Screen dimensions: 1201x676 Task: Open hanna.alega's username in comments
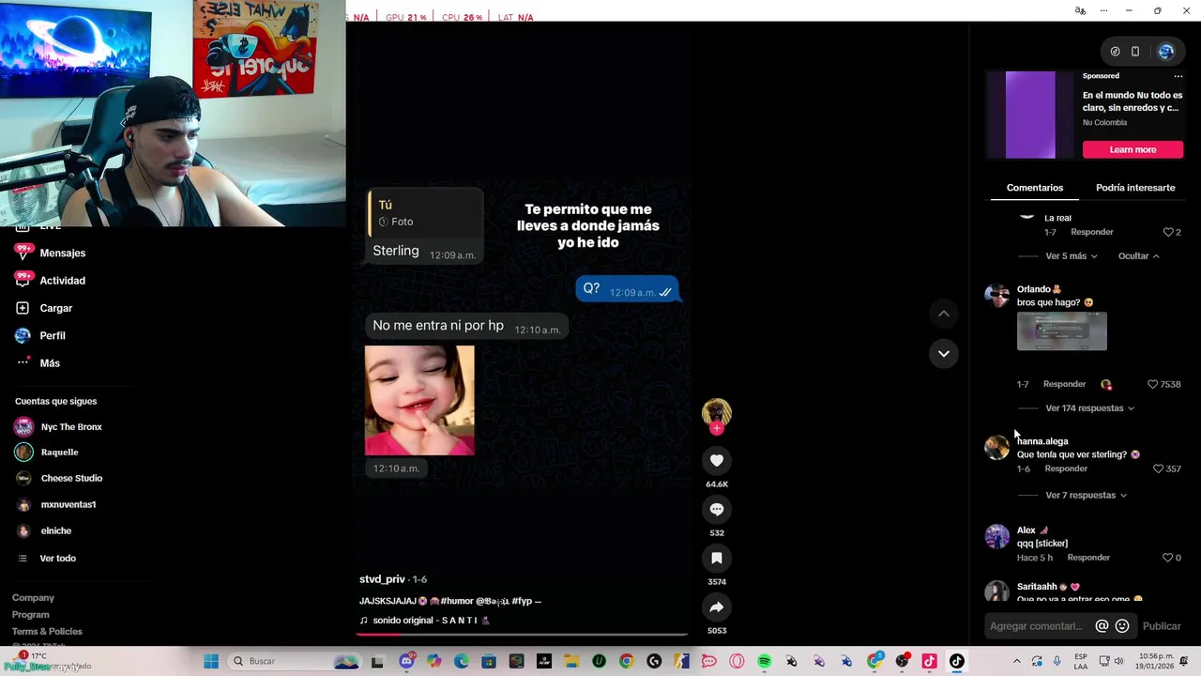click(1042, 441)
